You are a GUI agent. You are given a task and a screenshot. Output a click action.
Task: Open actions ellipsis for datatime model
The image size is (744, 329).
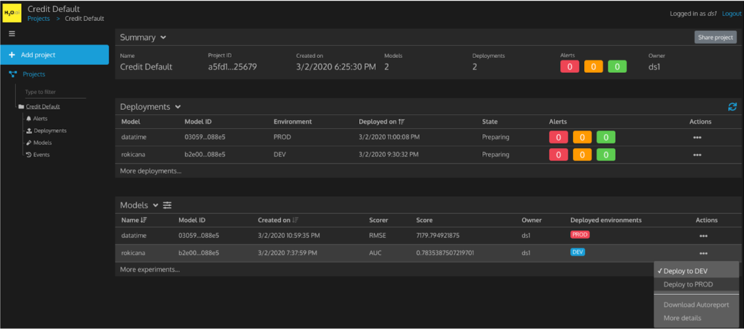click(703, 236)
